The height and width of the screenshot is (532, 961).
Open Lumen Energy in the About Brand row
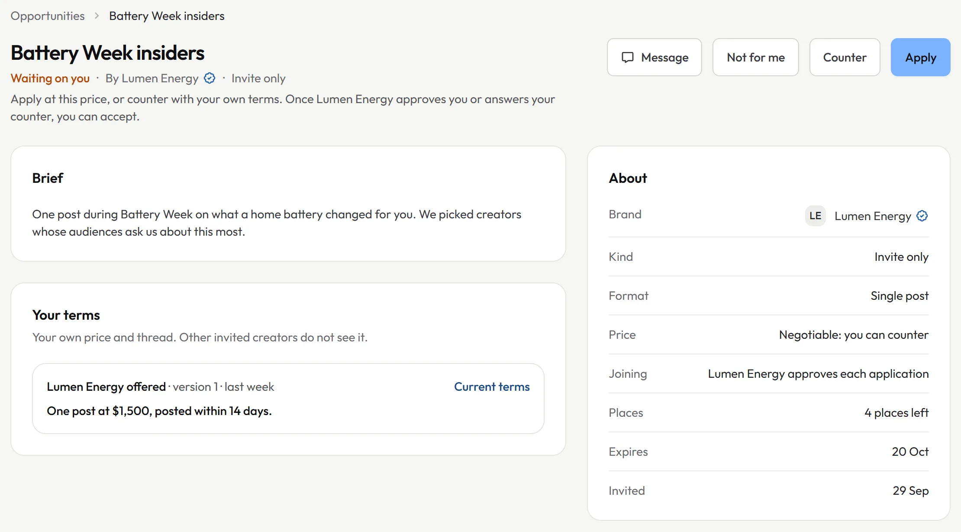click(x=873, y=216)
